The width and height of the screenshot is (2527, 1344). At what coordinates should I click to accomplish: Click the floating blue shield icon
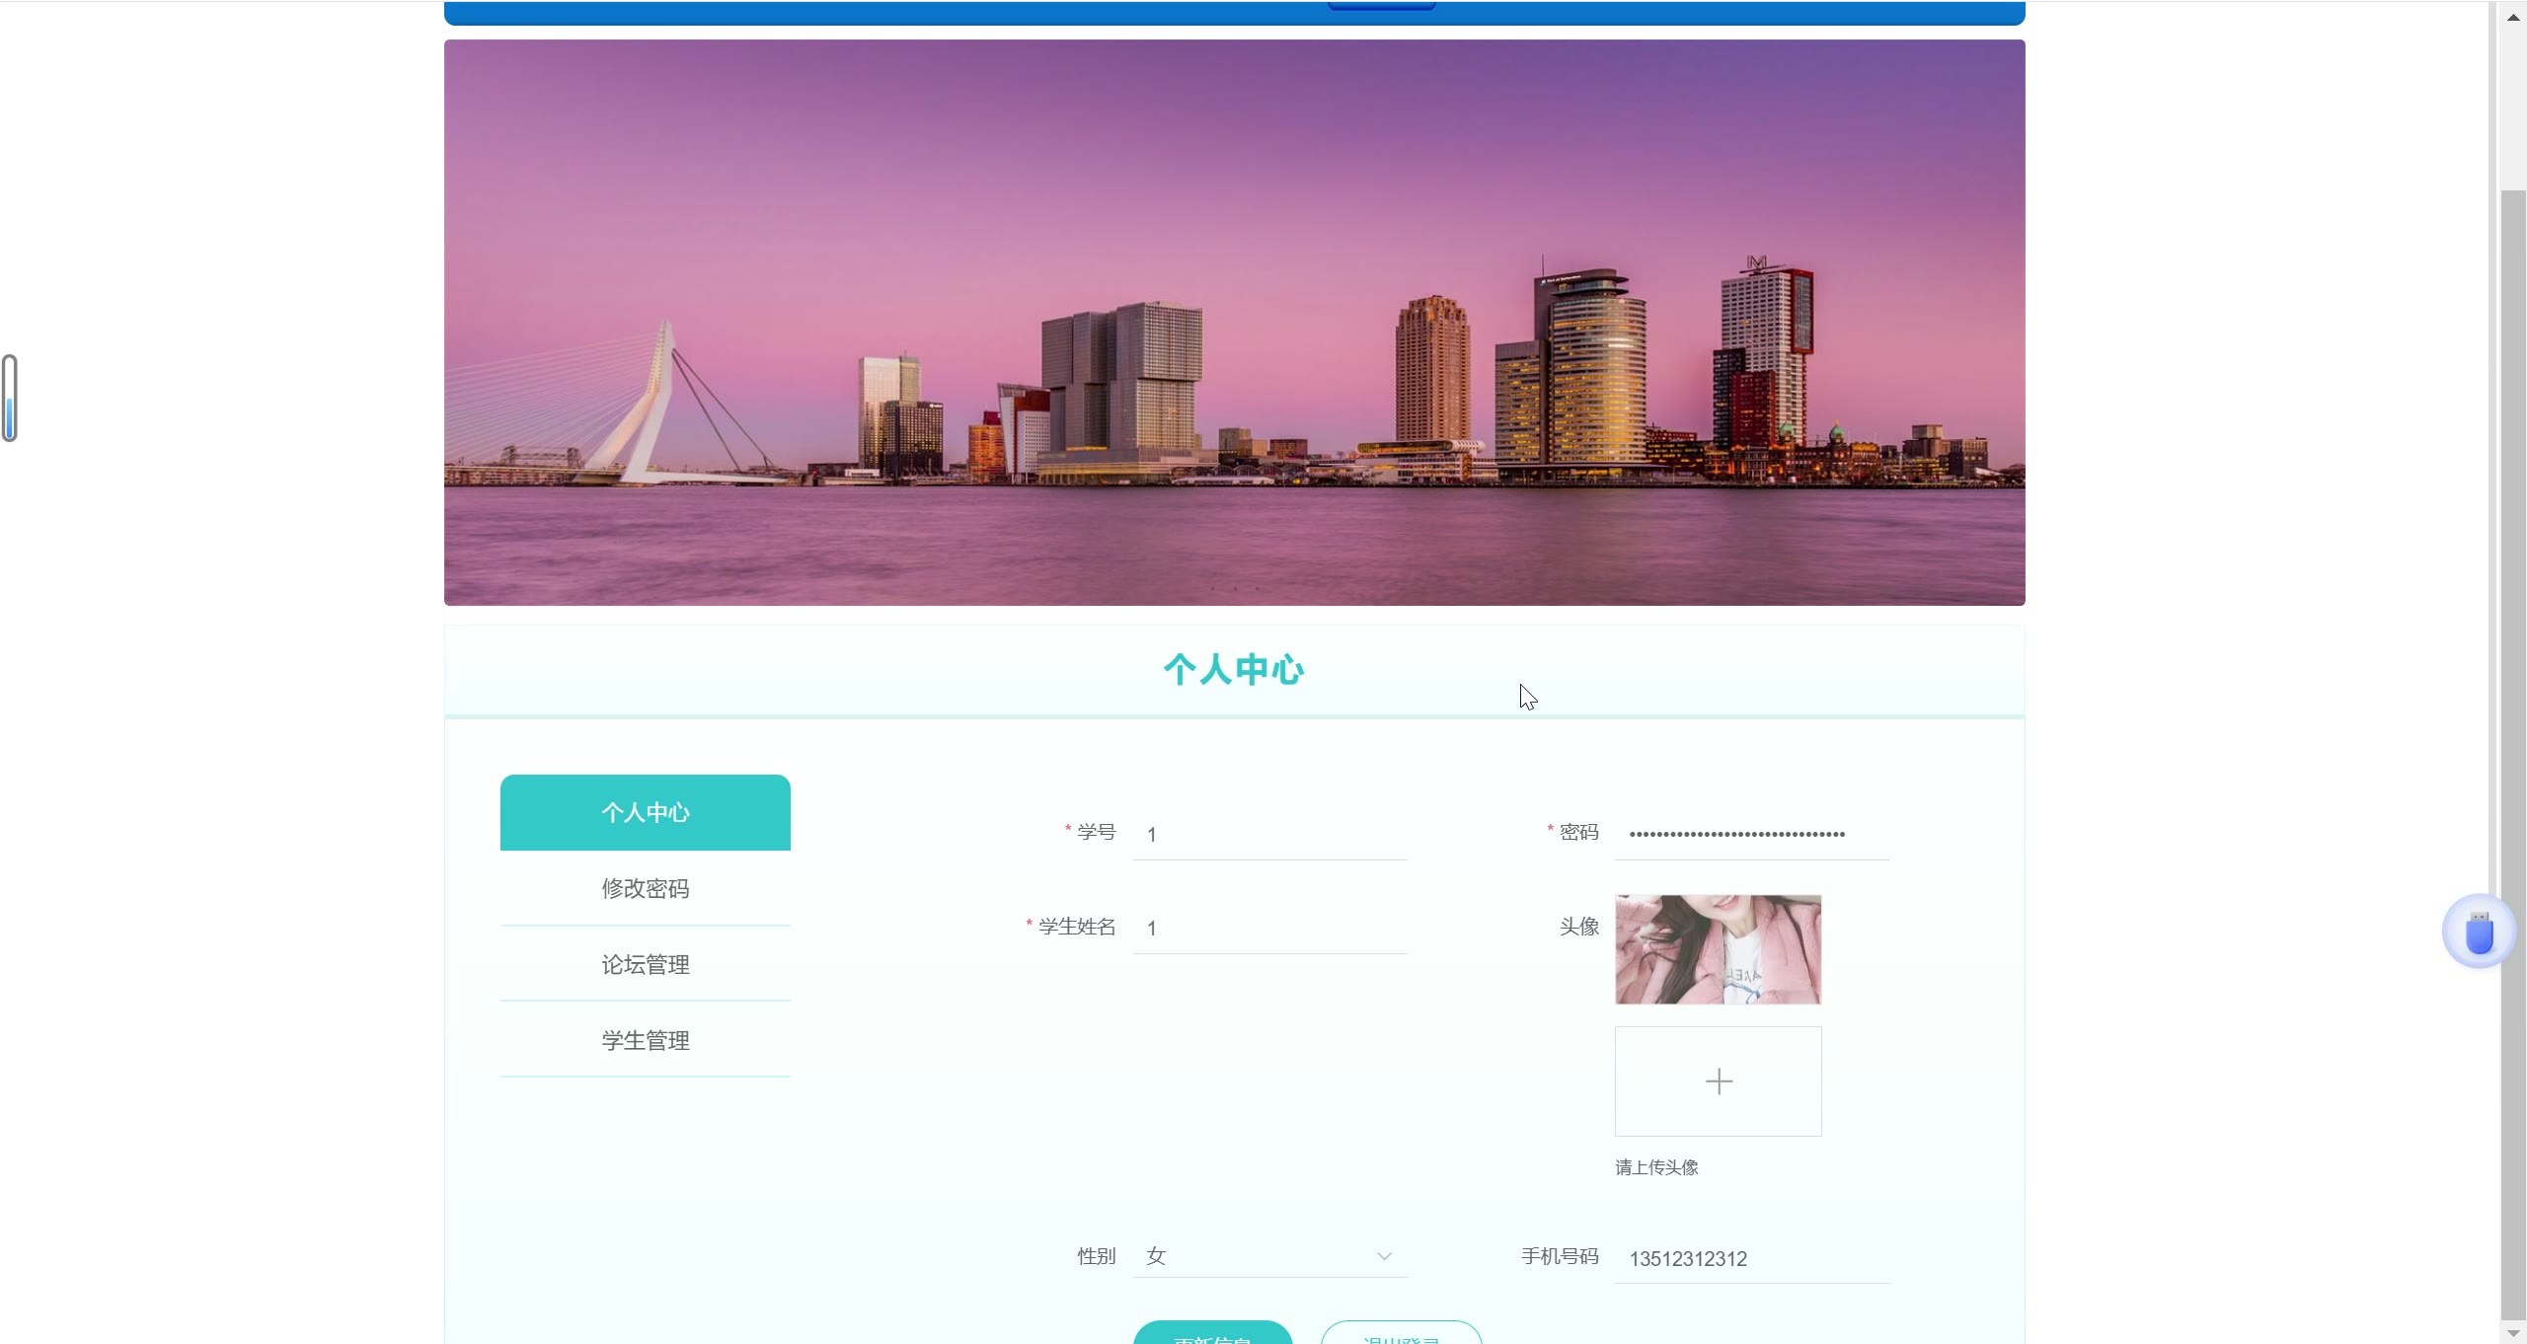click(2479, 932)
